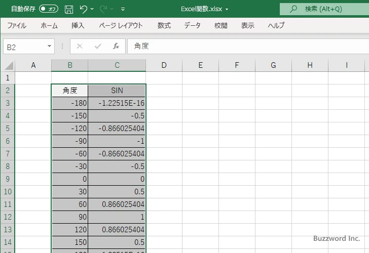This screenshot has height=253, width=369.
Task: Click cell containing -1.22515E-16 in row 3
Action: pos(117,103)
